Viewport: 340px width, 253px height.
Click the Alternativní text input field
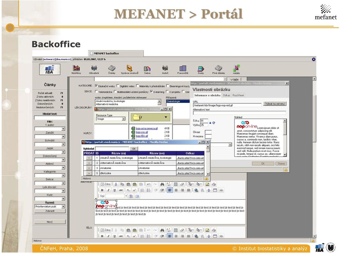[239, 113]
